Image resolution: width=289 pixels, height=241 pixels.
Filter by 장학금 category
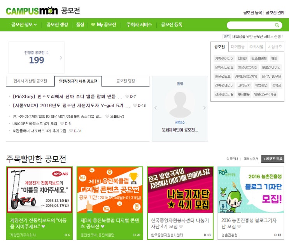[x=277, y=85]
